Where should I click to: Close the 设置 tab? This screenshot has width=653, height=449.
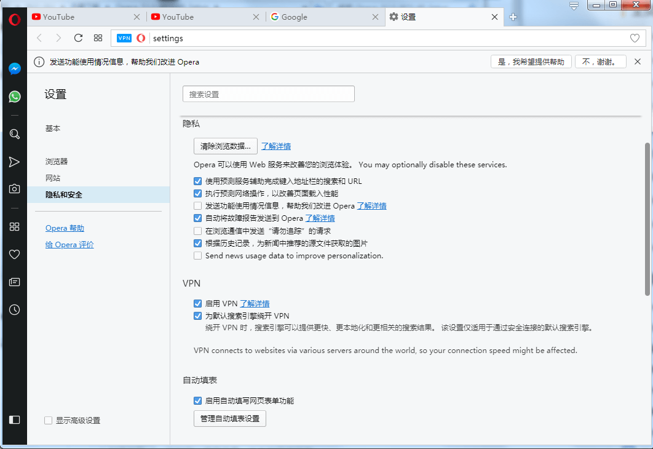pos(495,17)
